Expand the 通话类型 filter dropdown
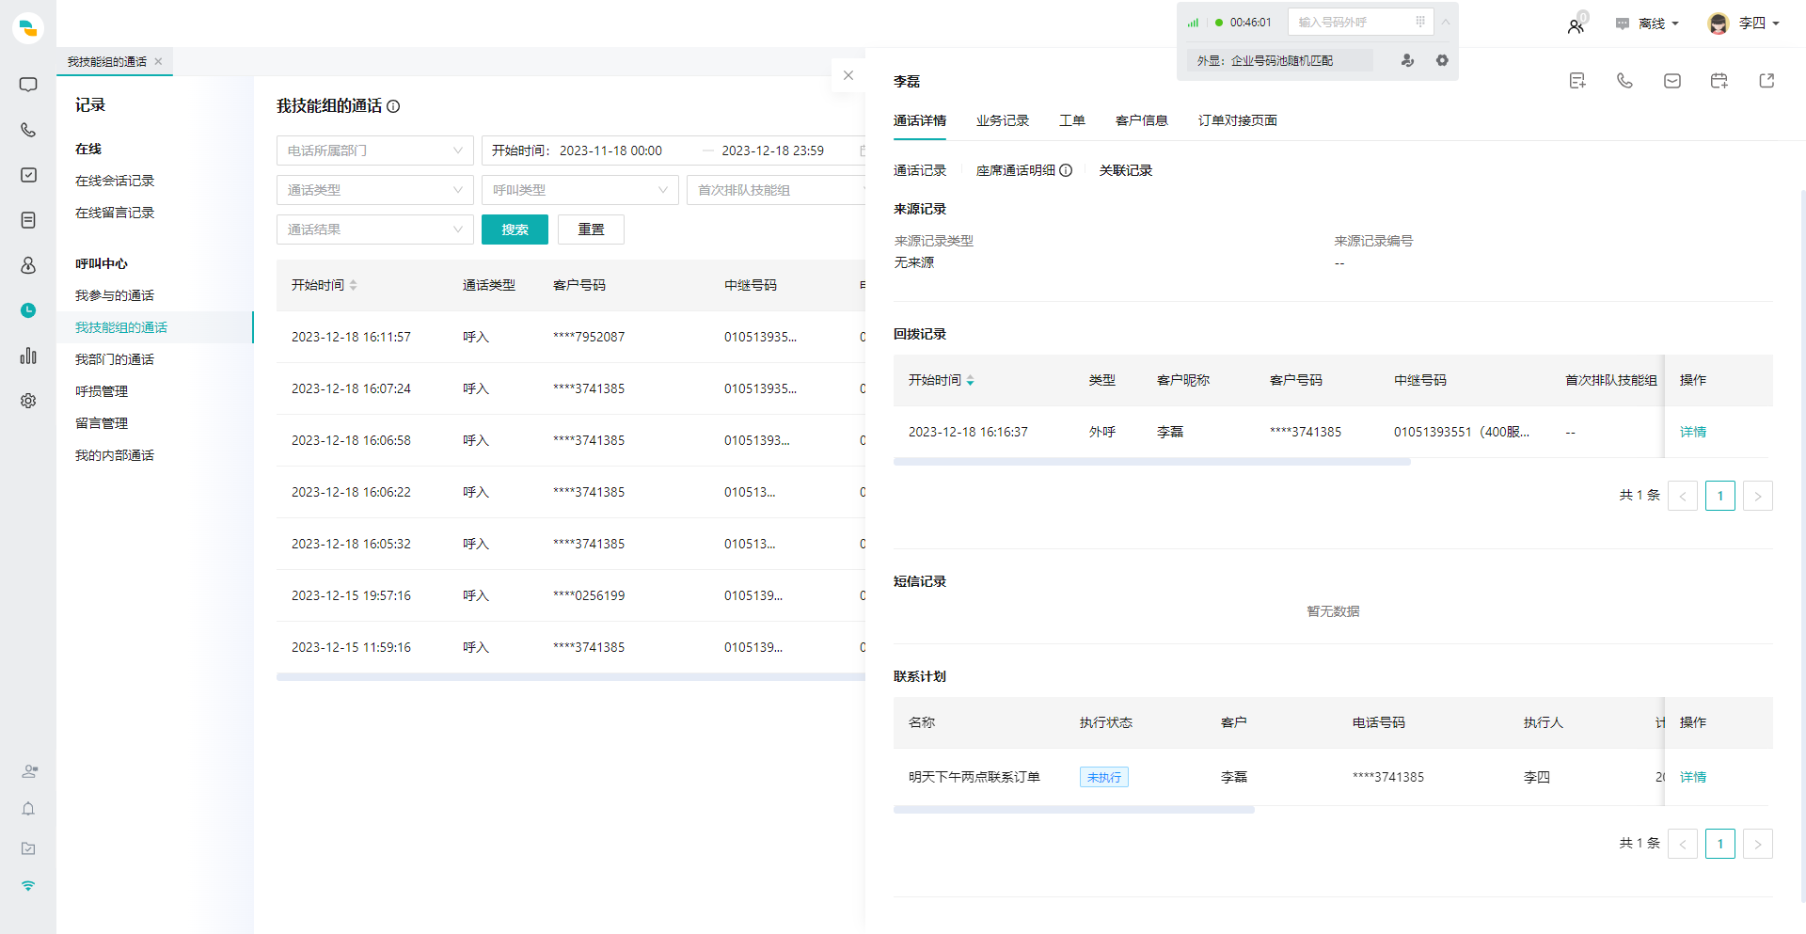1806x934 pixels. click(375, 190)
